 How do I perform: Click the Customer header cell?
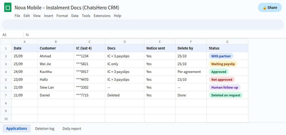point(56,48)
